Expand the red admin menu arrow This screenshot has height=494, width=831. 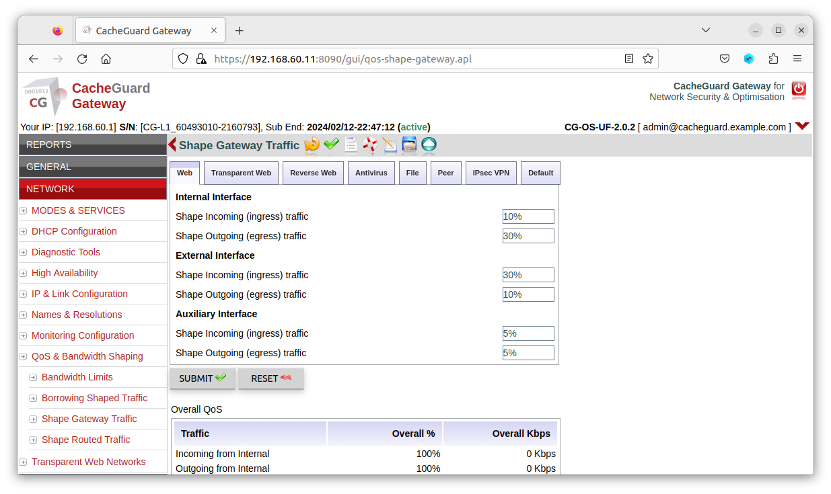tap(801, 126)
